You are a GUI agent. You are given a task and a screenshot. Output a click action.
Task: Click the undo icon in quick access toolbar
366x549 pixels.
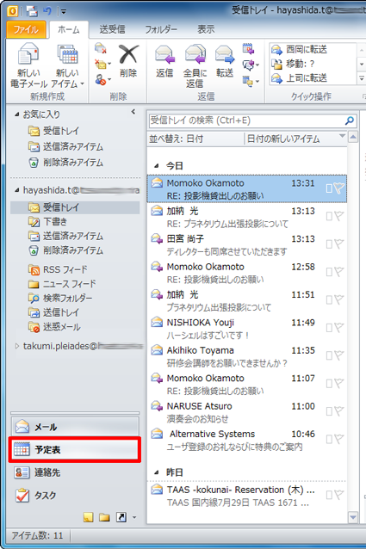47,11
